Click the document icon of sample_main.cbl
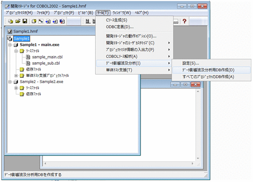The height and width of the screenshot is (182, 253). point(28,57)
